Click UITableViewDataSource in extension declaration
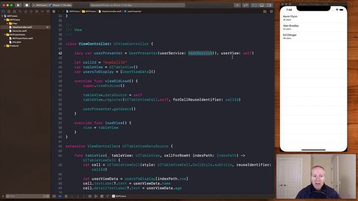Screen dimensions: 358x201 tap(145, 146)
